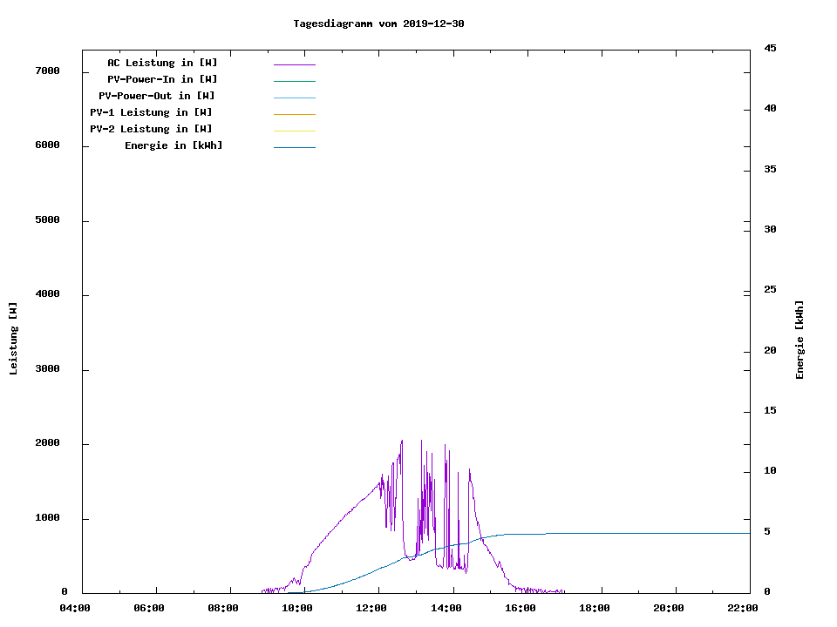837x627 pixels.
Task: Click the flat blue energy line near 20:00
Action: [x=669, y=533]
